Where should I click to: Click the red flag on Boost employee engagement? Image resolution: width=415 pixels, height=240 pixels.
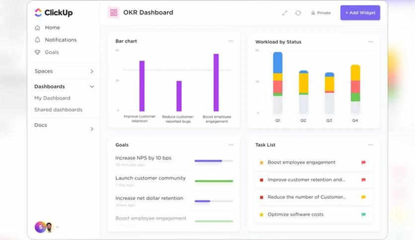pyautogui.click(x=363, y=162)
